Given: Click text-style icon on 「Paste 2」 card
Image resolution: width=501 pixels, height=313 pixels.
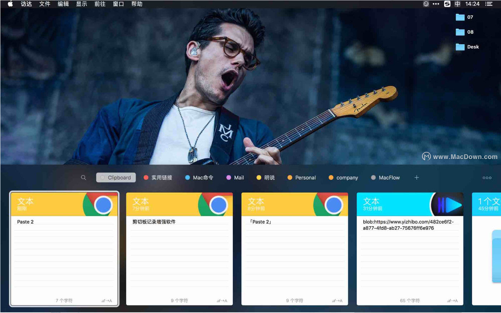Looking at the screenshot, I should 337,301.
